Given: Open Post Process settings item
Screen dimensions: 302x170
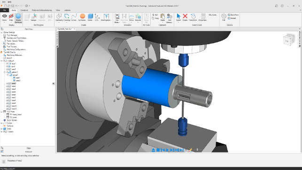Looking at the screenshot, I should click(12, 46).
